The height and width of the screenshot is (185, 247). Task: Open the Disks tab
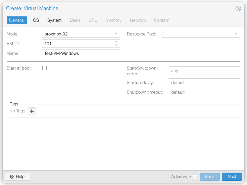point(75,20)
